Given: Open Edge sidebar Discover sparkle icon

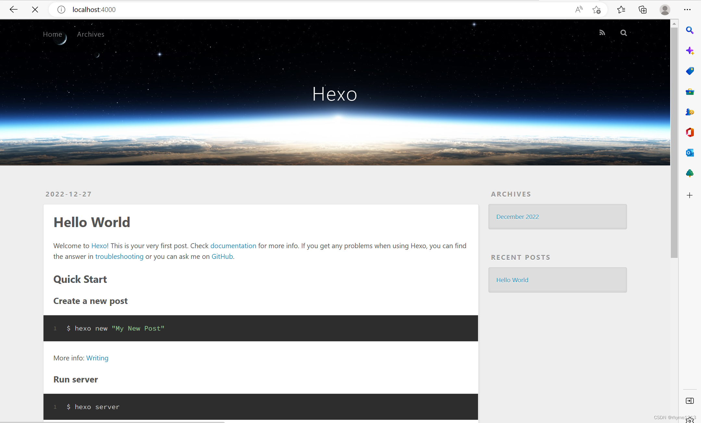Looking at the screenshot, I should pyautogui.click(x=690, y=51).
